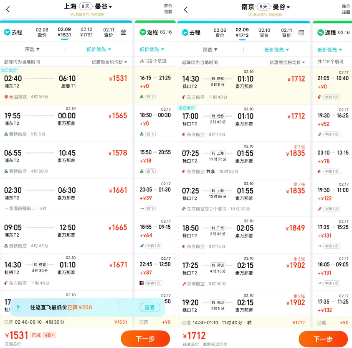Open 低价优先 sort for Nanjing outbound
Viewport: 352px width, 348px height.
(276, 50)
